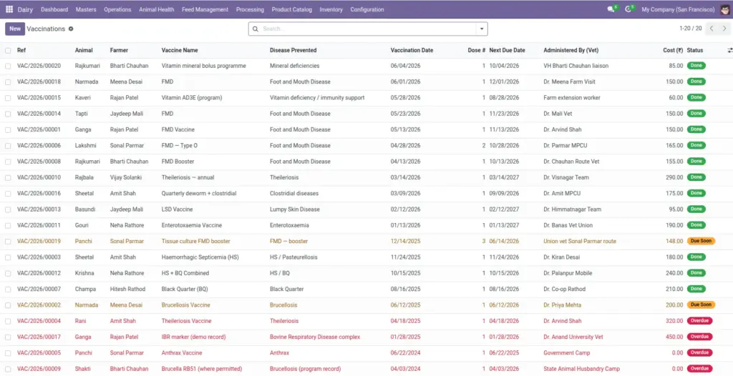Click the Dairy app name
The height and width of the screenshot is (376, 733).
click(25, 9)
